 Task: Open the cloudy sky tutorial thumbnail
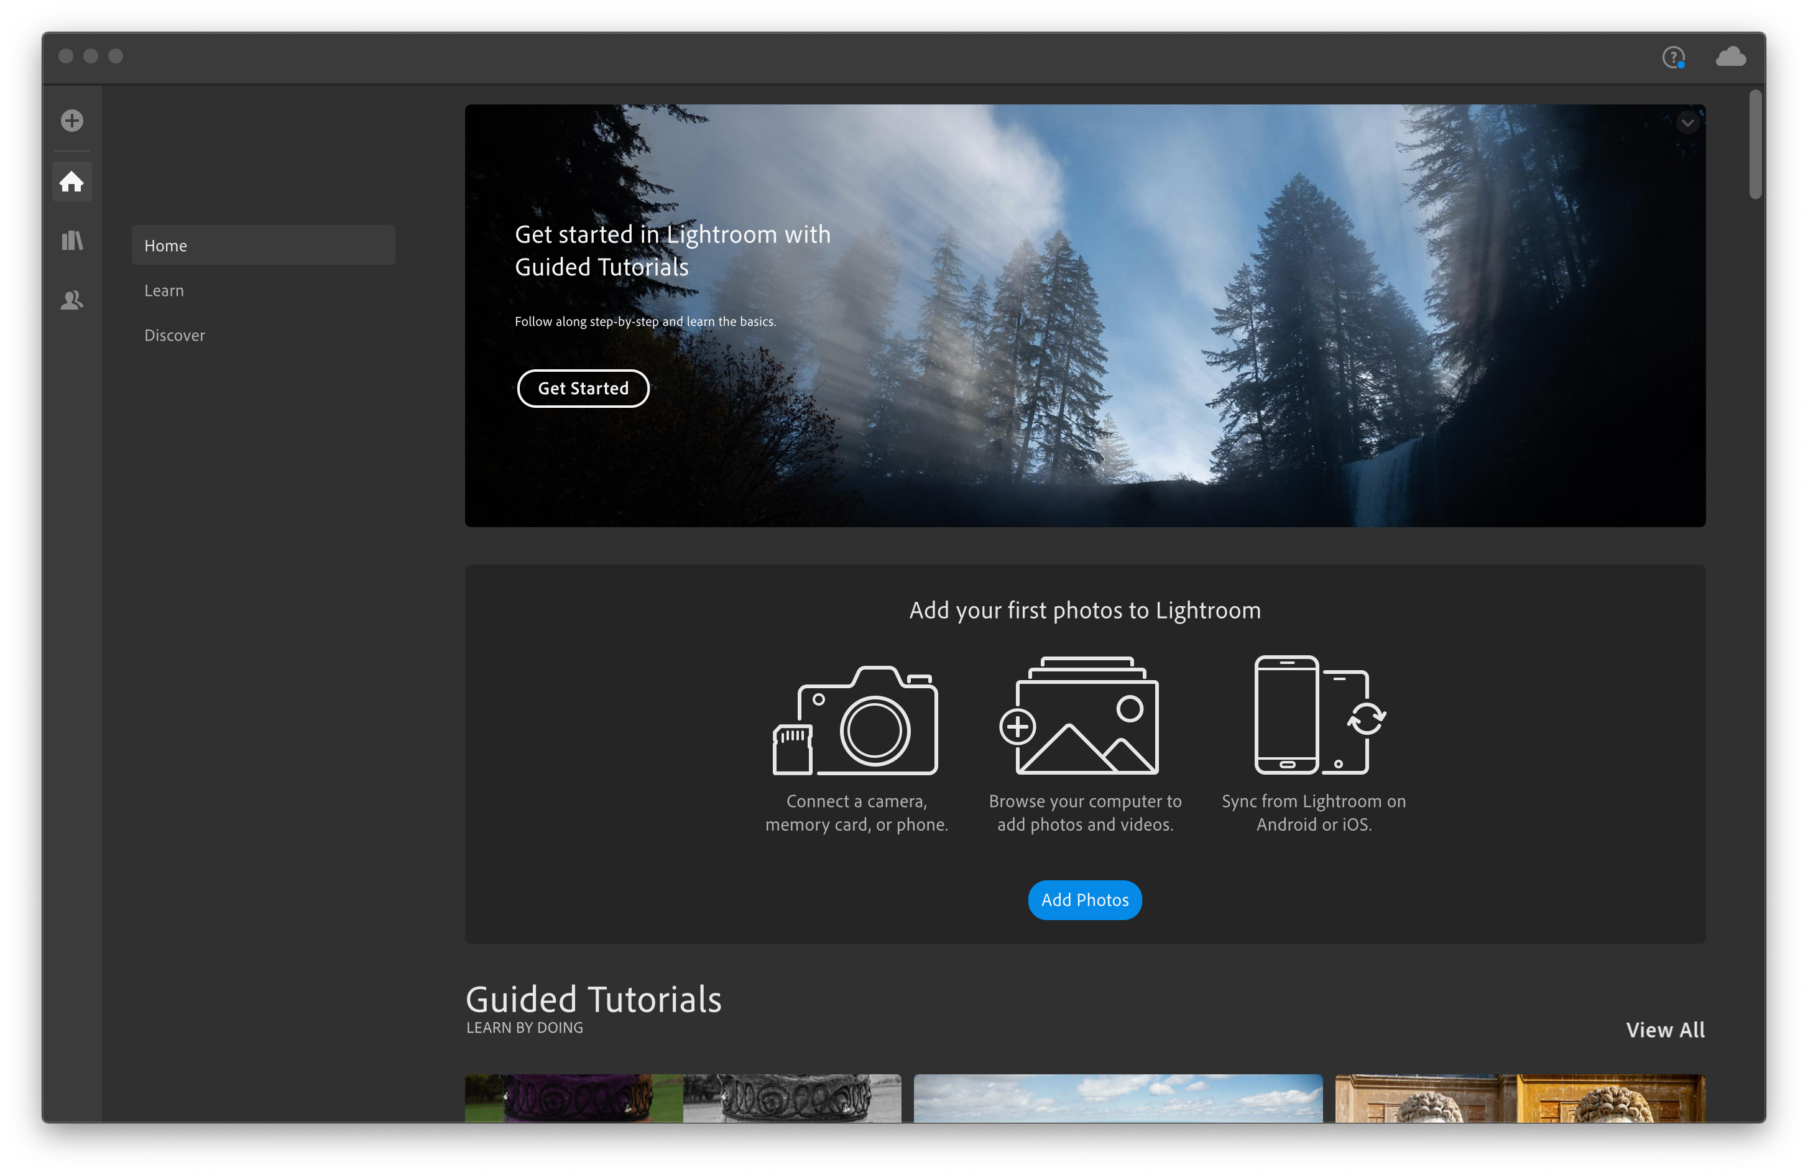[x=1117, y=1099]
